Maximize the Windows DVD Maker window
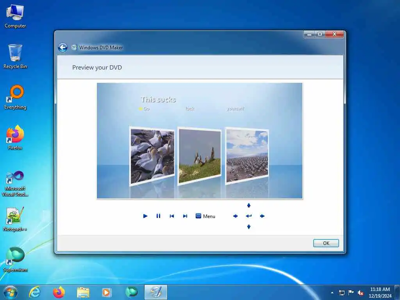Image resolution: width=400 pixels, height=300 pixels. (320, 34)
